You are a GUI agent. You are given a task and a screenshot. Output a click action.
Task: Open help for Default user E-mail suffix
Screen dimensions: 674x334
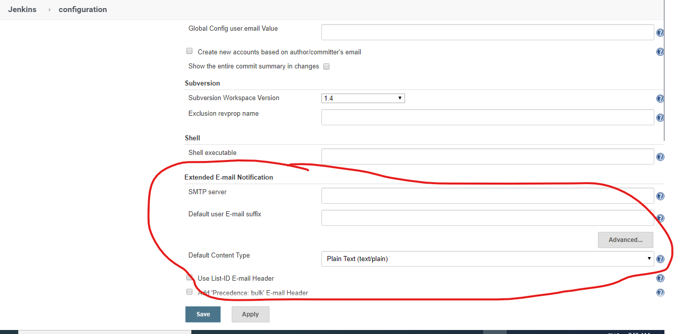point(660,218)
